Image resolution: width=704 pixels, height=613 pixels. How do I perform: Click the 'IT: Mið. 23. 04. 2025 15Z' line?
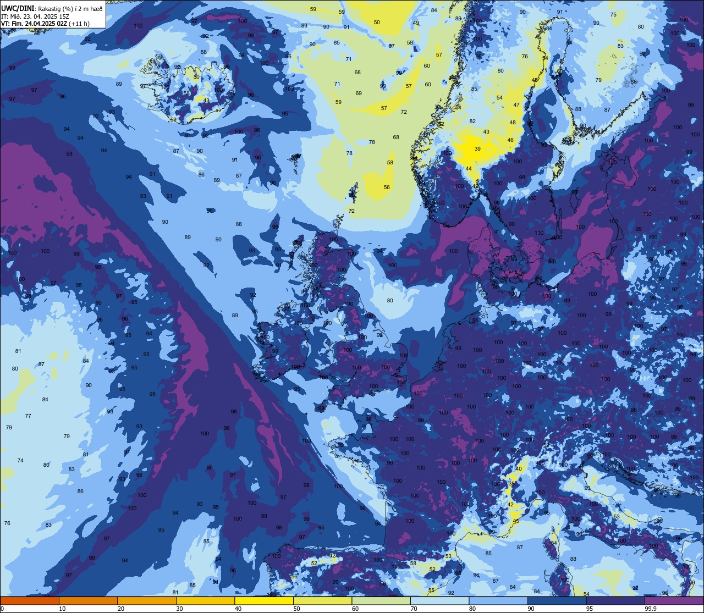(x=35, y=16)
